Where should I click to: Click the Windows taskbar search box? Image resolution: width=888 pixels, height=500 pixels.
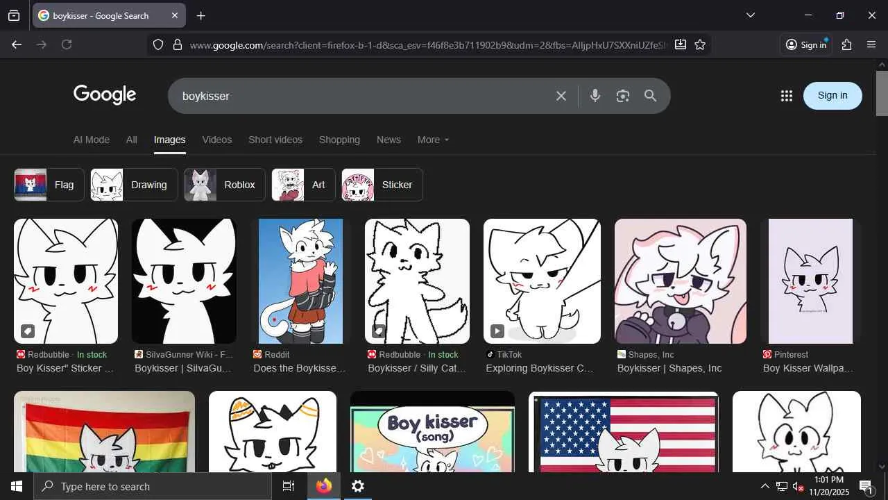pos(153,486)
